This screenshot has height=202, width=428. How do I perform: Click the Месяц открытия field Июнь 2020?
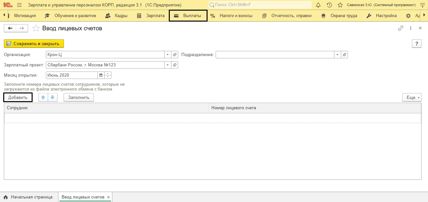[x=72, y=75]
